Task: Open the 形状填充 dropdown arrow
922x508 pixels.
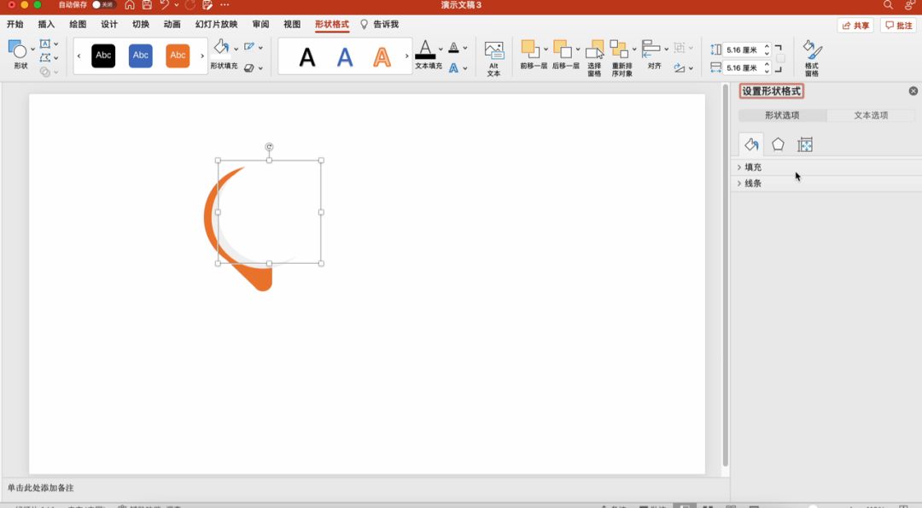Action: click(x=236, y=48)
